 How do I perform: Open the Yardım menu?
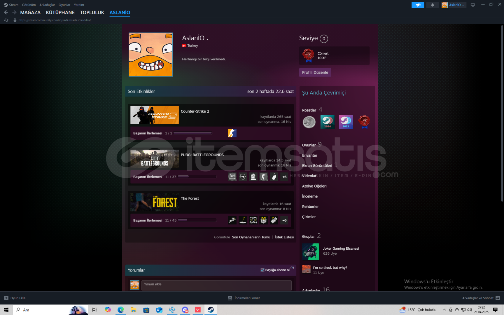79,5
